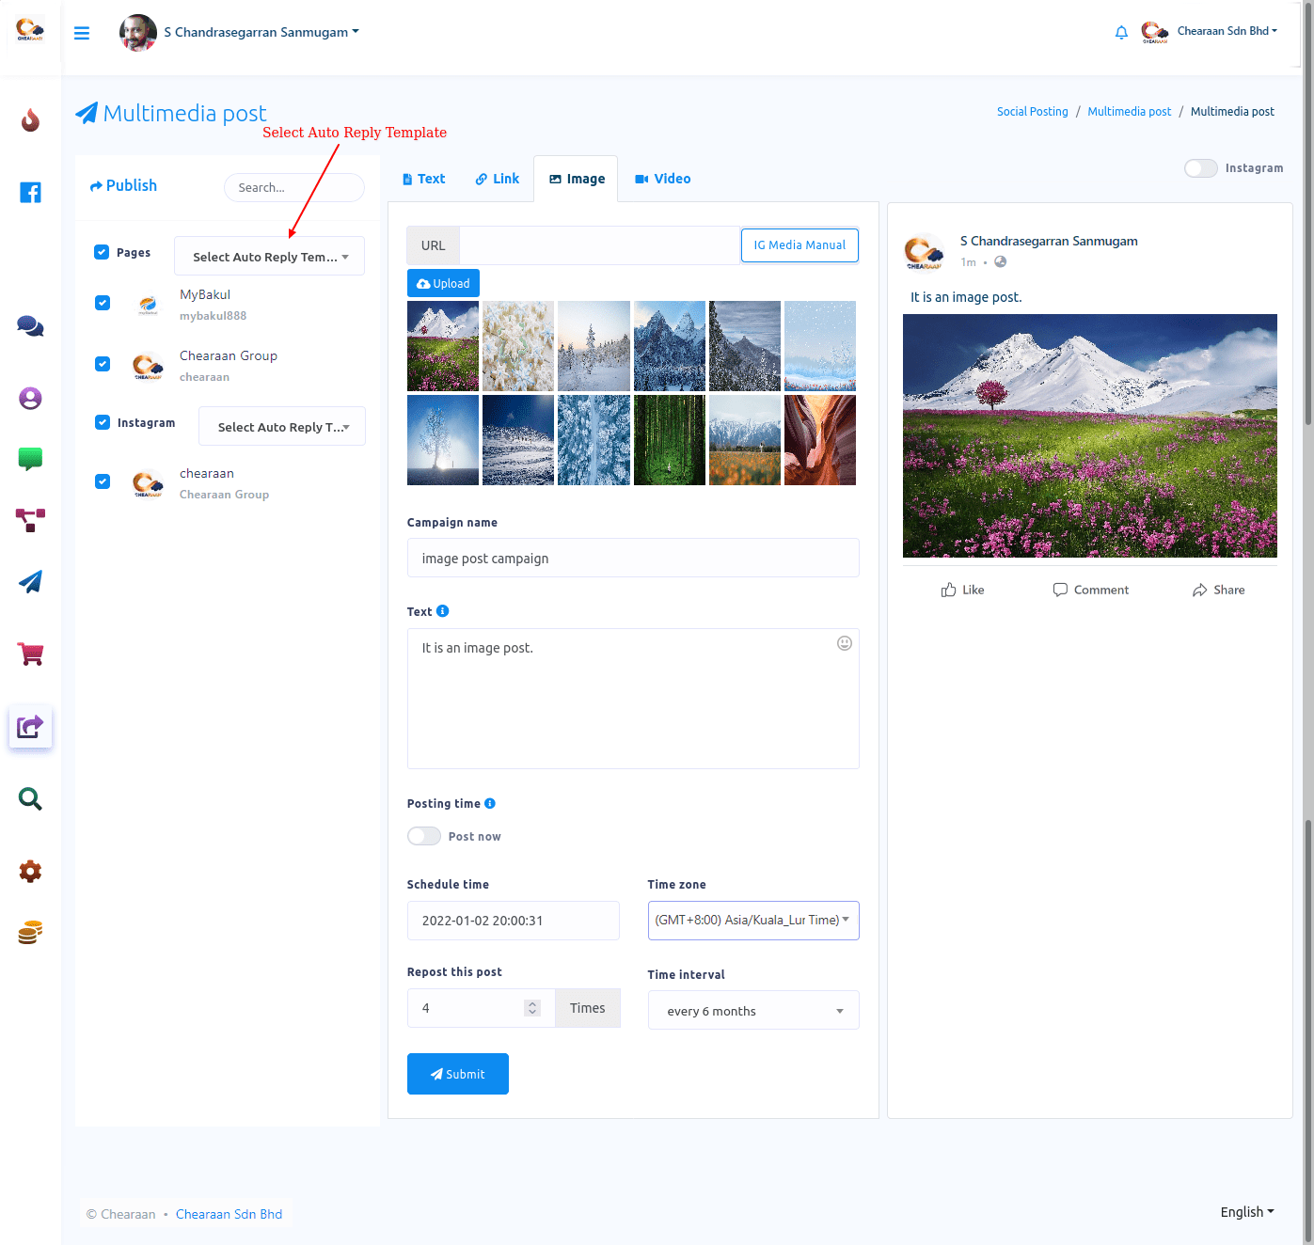This screenshot has height=1245, width=1314.
Task: Click the Facebook icon in sidebar
Action: pyautogui.click(x=30, y=193)
